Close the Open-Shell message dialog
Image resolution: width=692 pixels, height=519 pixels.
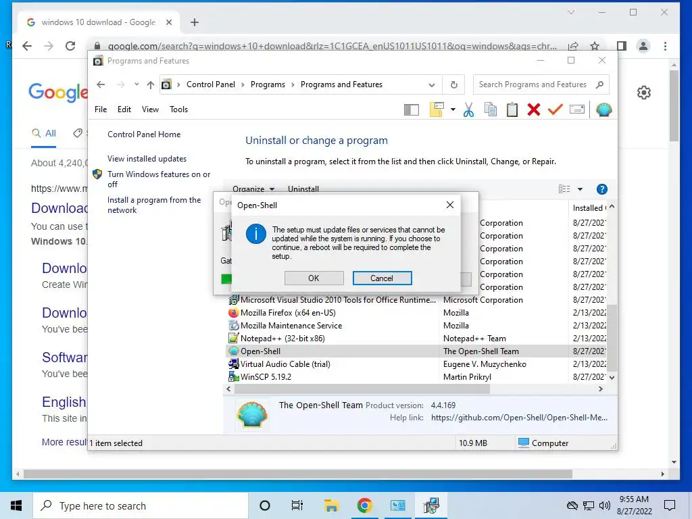tap(449, 205)
